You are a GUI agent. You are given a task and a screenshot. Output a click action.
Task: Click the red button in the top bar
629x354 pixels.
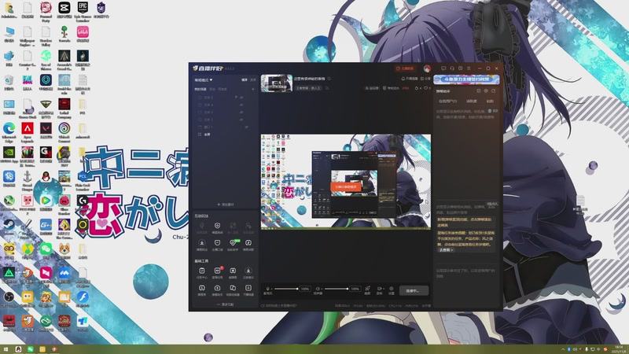click(x=405, y=68)
